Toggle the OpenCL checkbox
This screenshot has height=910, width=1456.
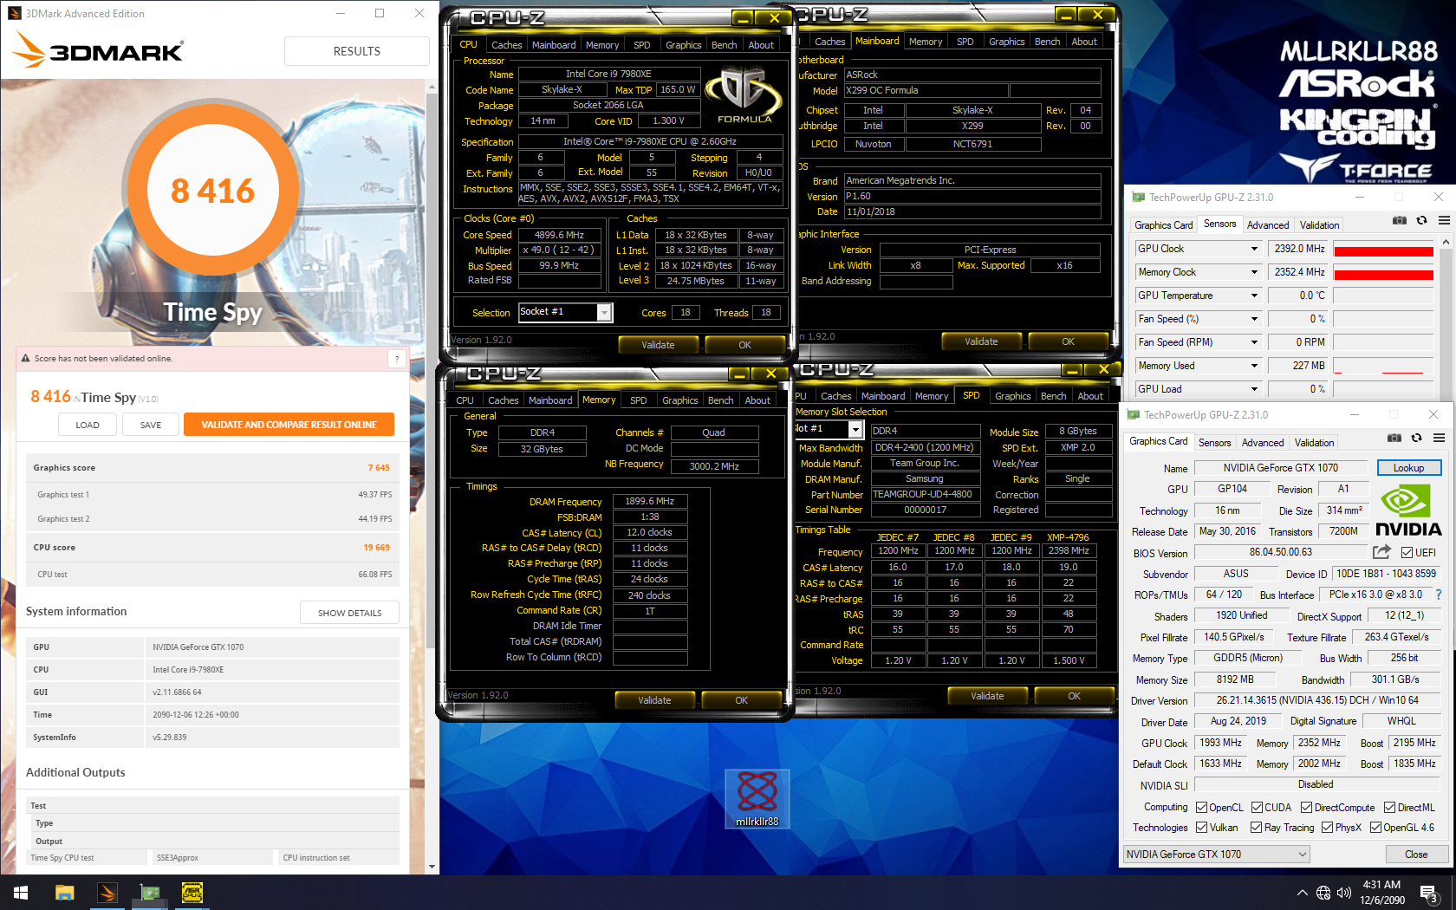coord(1202,808)
